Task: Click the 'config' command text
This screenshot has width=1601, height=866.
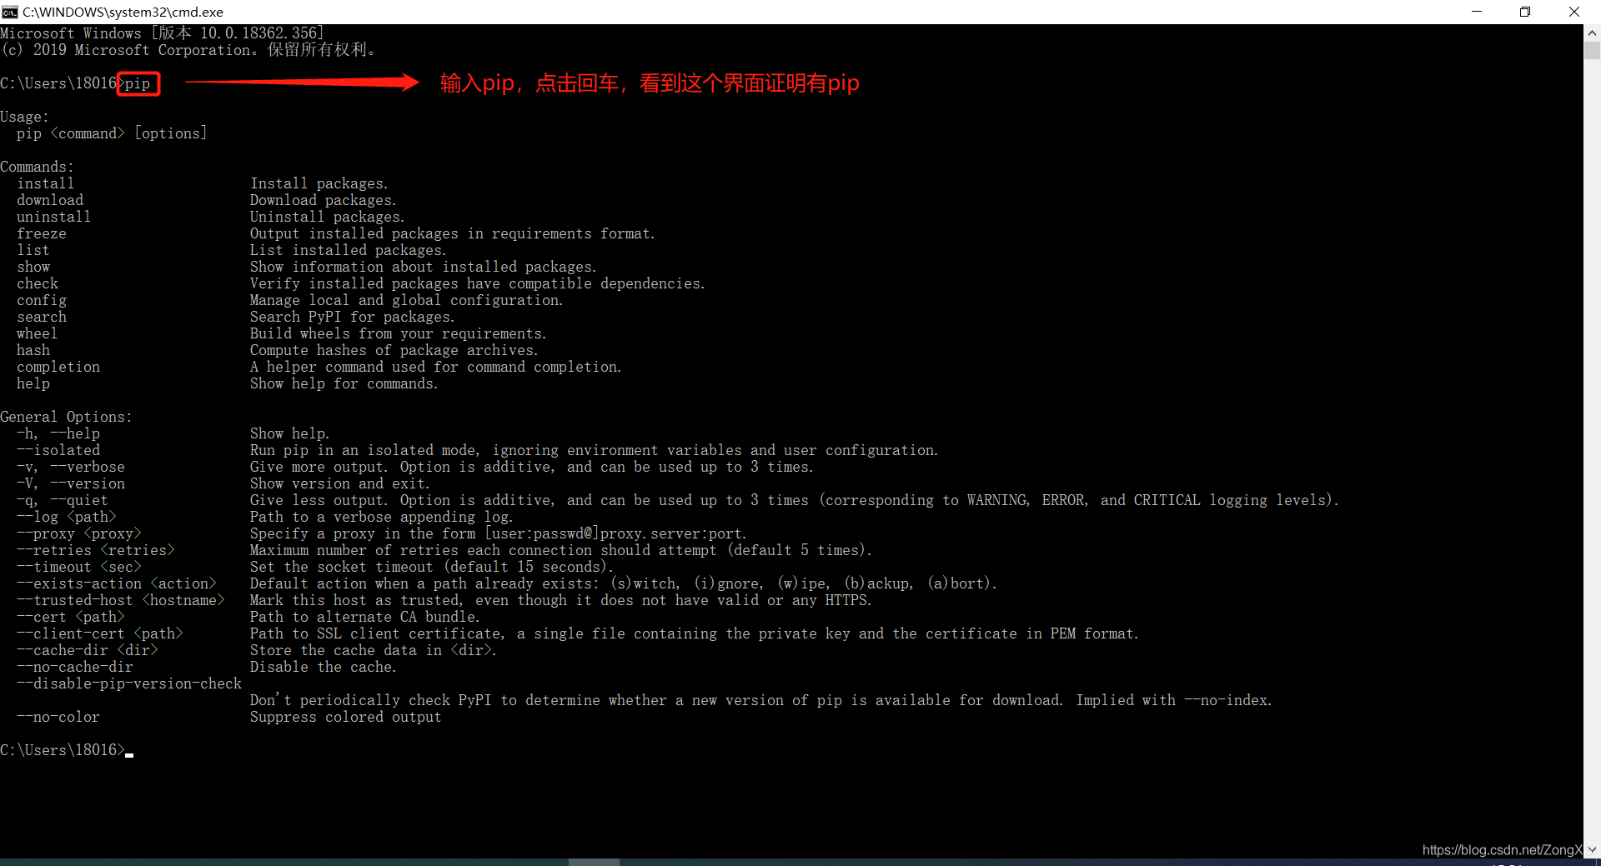Action: tap(42, 300)
